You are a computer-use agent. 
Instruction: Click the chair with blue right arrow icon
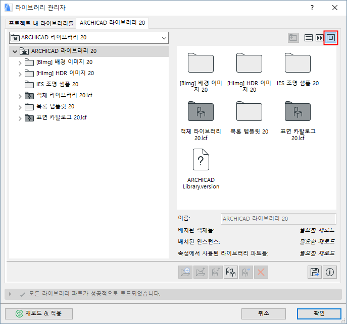(x=246, y=272)
